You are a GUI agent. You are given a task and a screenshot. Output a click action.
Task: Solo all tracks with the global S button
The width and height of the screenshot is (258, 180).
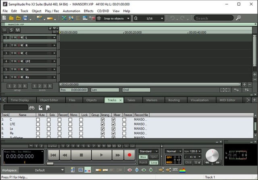click(11, 30)
